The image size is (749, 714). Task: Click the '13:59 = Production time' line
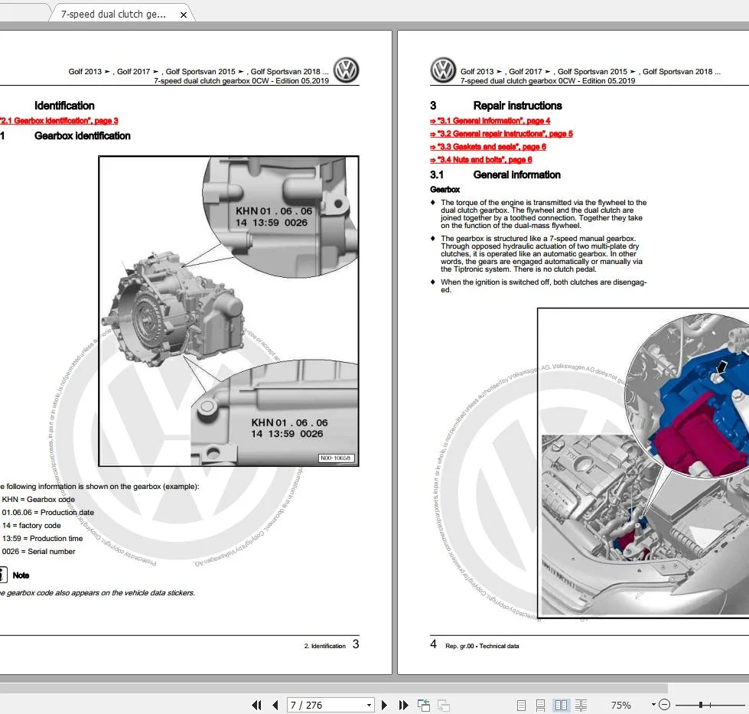[x=42, y=538]
